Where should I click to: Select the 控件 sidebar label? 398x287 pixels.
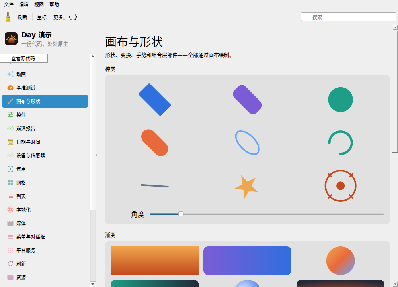21,115
